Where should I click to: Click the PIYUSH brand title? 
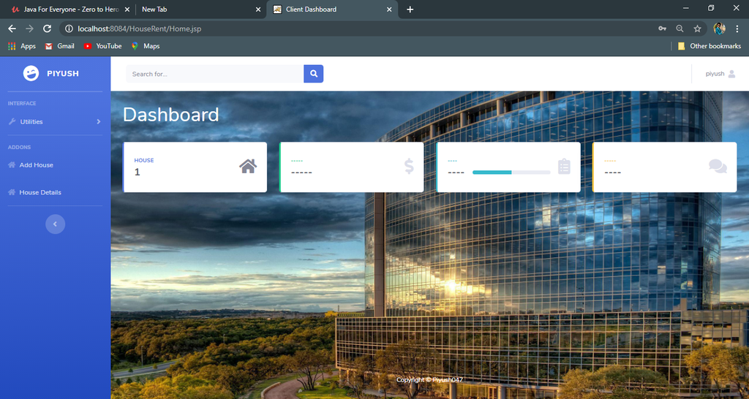63,74
